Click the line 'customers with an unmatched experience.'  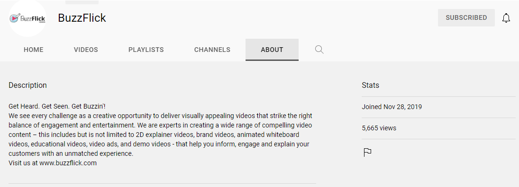(71, 153)
